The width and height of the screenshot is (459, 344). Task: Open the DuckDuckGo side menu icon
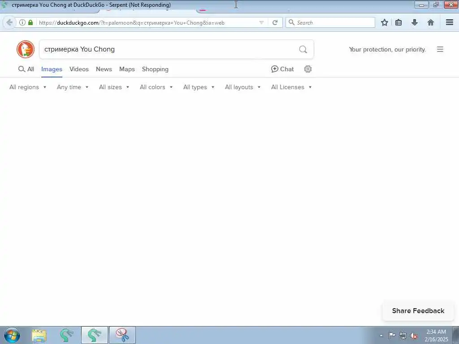[440, 49]
